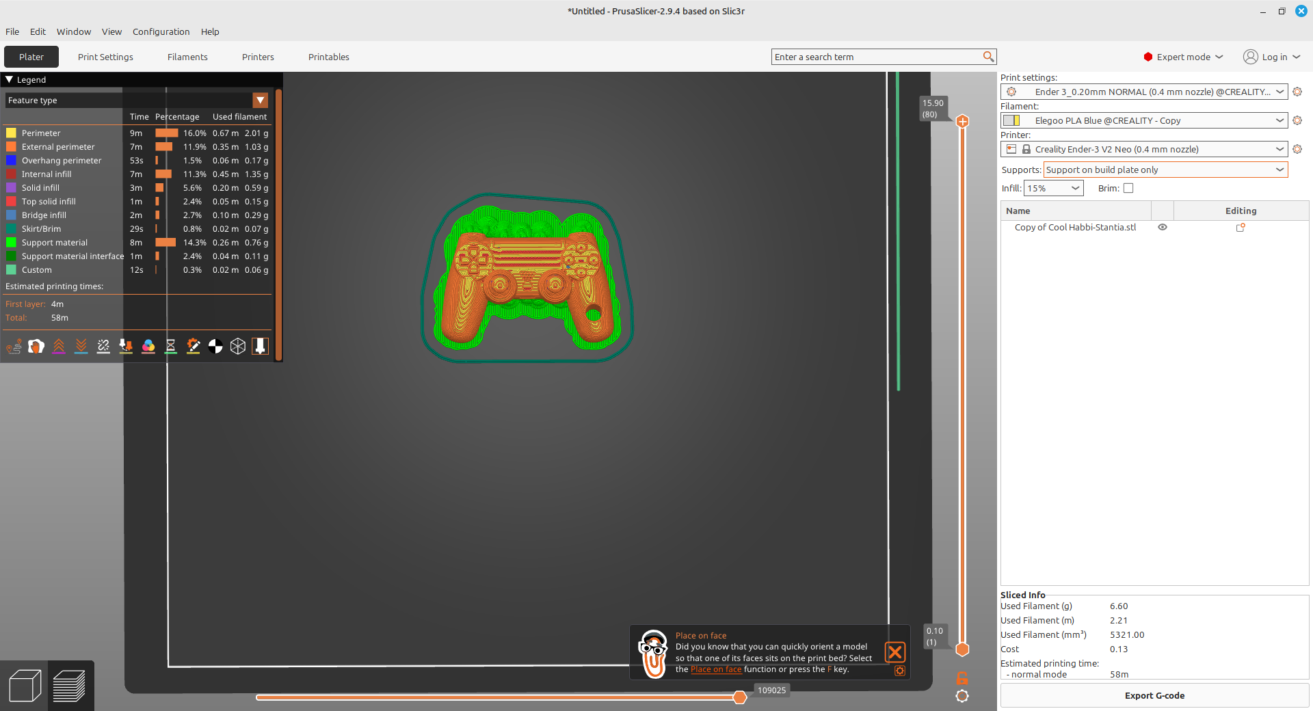Click printer preset lock icon
Image resolution: width=1313 pixels, height=711 pixels.
(x=1026, y=149)
